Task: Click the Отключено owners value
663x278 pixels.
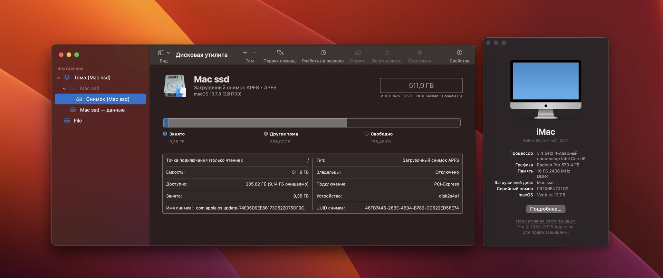Action: pyautogui.click(x=447, y=172)
